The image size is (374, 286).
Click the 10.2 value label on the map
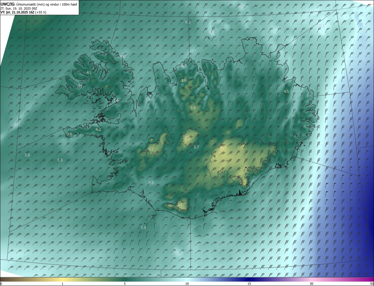[x=321, y=26]
